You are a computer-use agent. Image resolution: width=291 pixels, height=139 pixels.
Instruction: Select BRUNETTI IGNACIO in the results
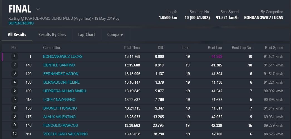(60, 108)
